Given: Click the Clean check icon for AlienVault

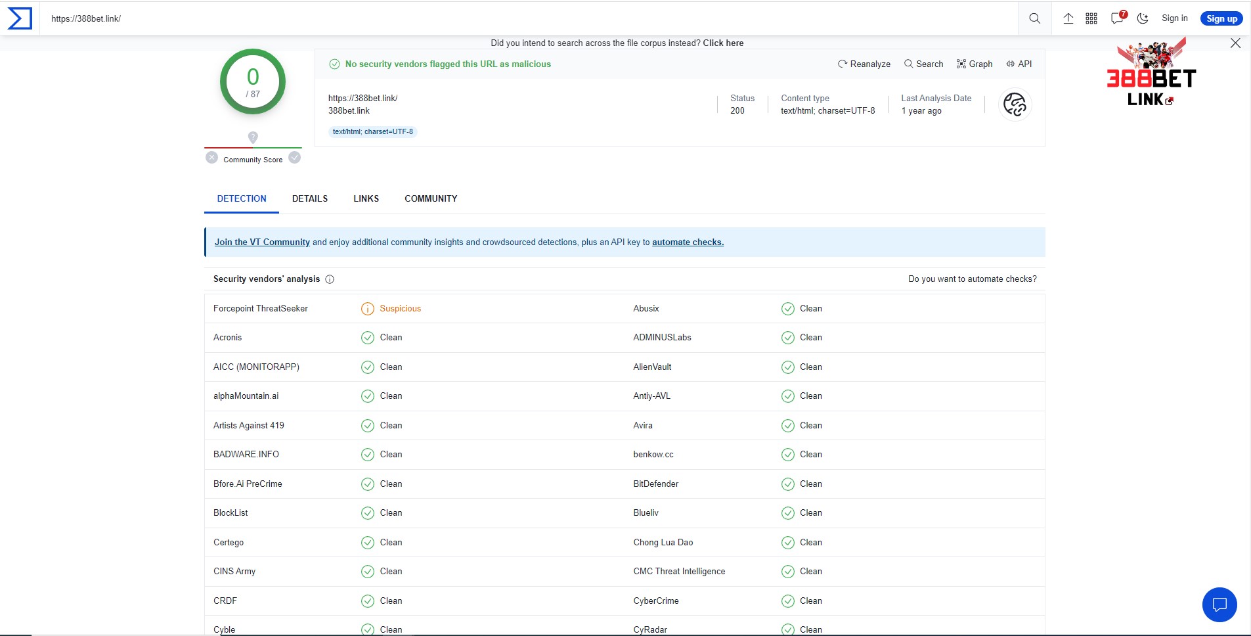Looking at the screenshot, I should click(788, 367).
